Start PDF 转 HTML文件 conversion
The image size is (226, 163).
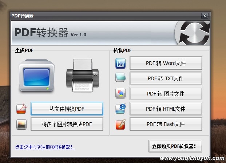click(x=166, y=109)
